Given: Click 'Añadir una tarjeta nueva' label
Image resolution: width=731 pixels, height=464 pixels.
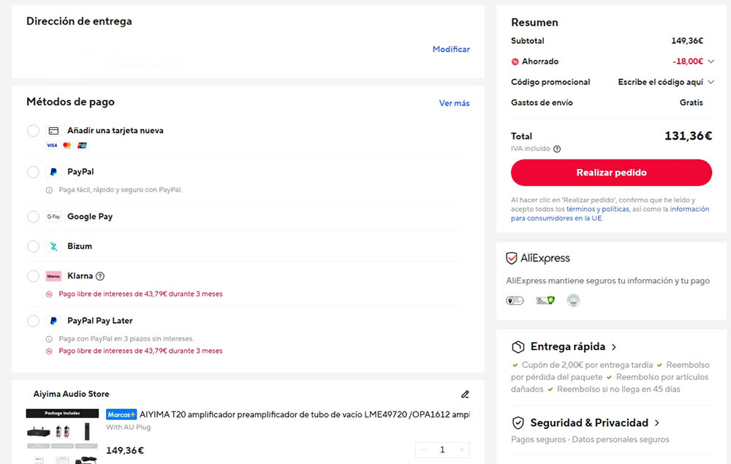Looking at the screenshot, I should coord(115,131).
